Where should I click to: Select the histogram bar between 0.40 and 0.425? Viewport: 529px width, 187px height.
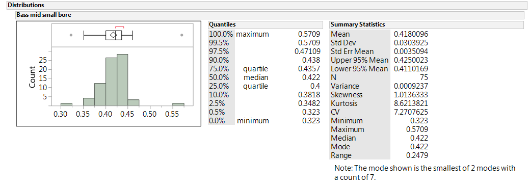coord(111,82)
